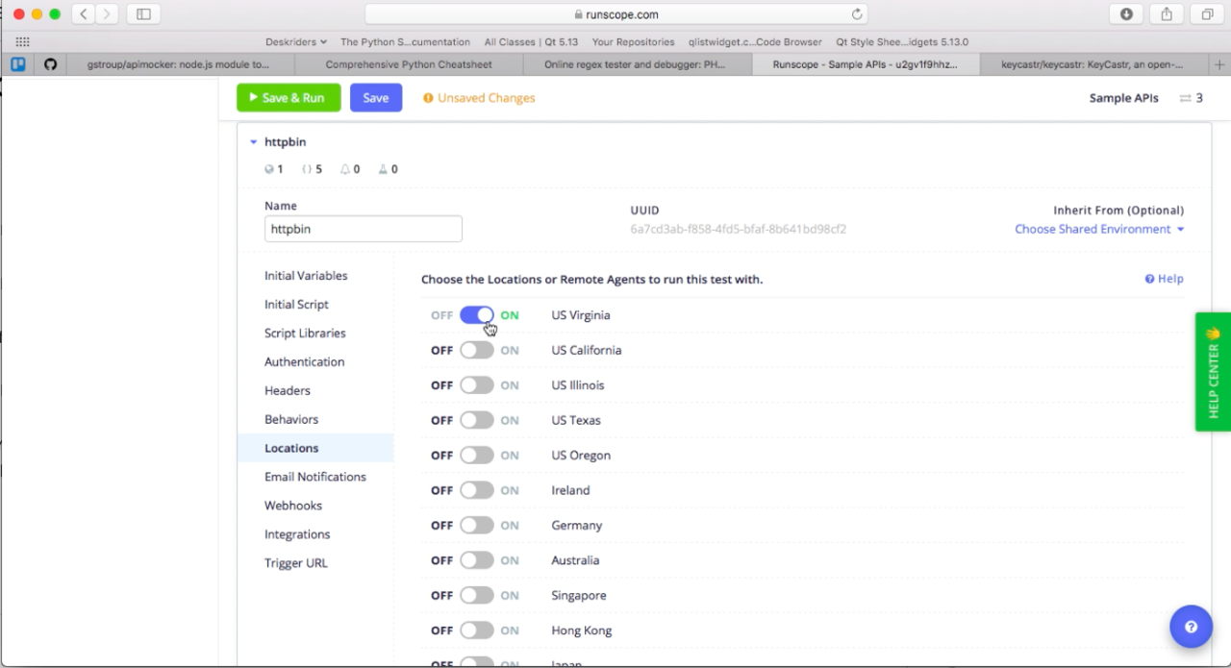
Task: Open the bookmarks grid icon
Action: click(x=22, y=42)
